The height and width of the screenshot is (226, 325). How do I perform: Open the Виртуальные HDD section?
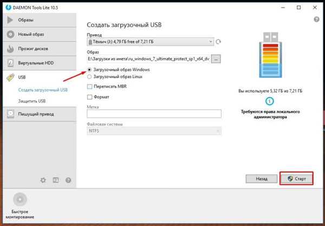pos(40,63)
